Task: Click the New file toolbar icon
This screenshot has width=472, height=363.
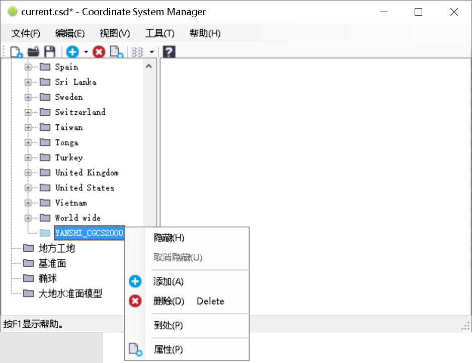Action: tap(16, 51)
